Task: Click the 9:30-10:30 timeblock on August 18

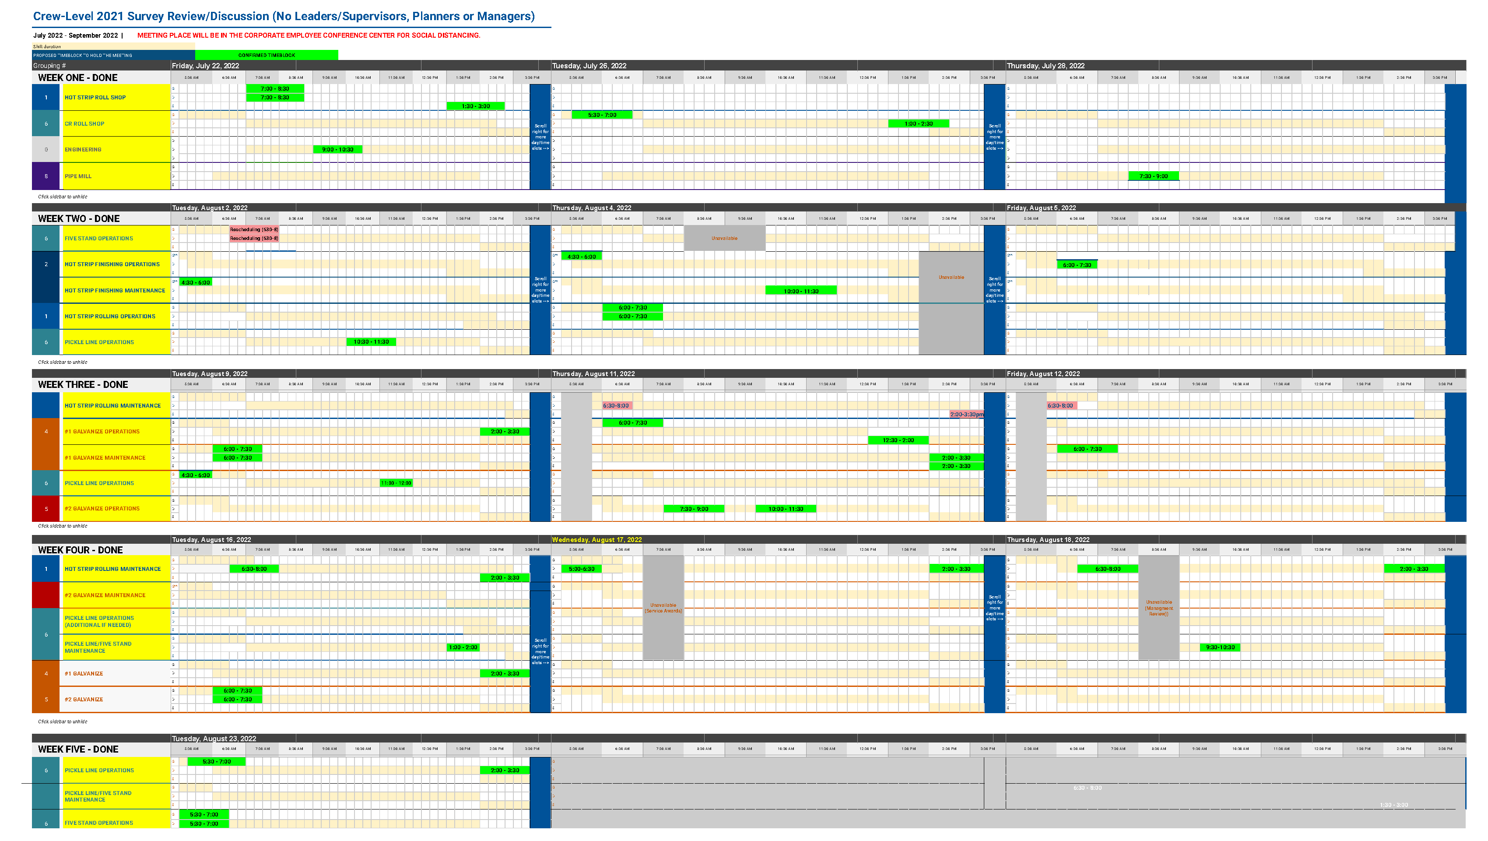Action: 1220,647
